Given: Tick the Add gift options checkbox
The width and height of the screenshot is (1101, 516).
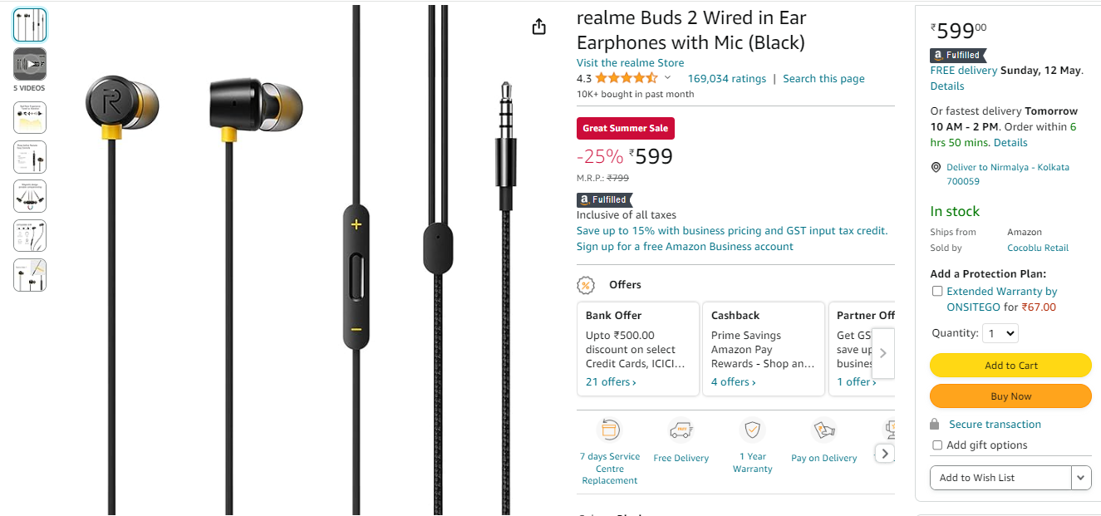Looking at the screenshot, I should click(937, 445).
